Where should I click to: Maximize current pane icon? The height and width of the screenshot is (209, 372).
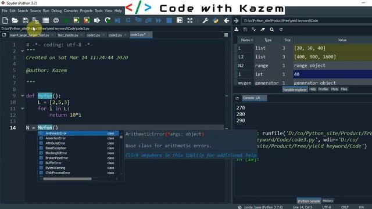pos(180,20)
